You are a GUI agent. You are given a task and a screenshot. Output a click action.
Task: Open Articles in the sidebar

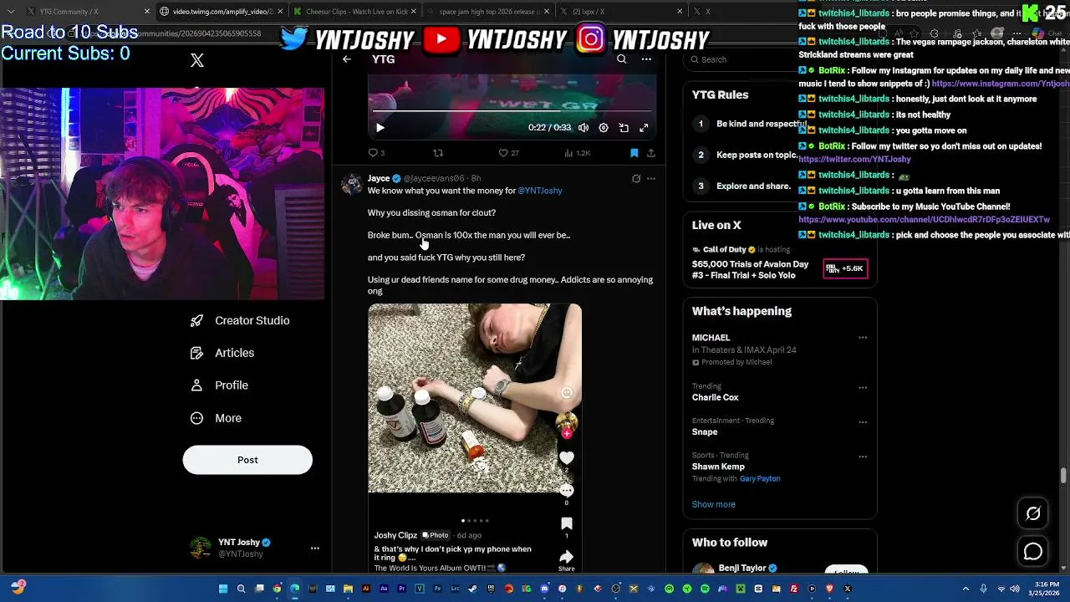[x=222, y=353]
